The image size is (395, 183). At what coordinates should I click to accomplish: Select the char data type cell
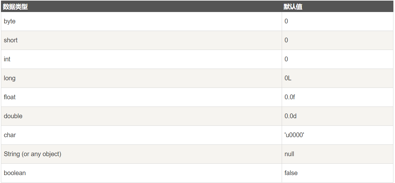[x=10, y=135]
